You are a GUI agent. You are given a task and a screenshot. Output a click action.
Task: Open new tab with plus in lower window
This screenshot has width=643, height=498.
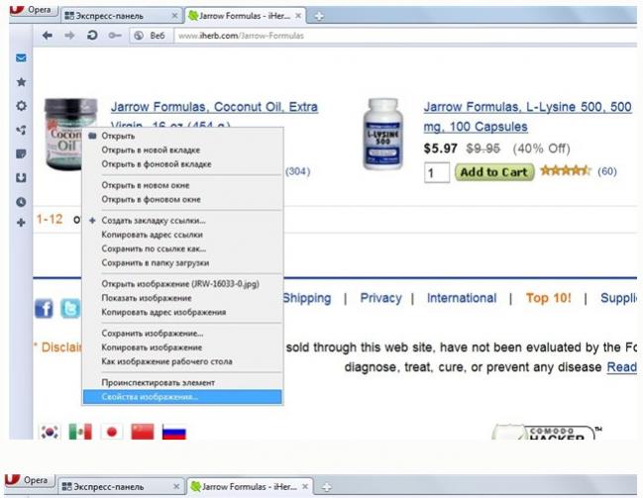click(326, 487)
